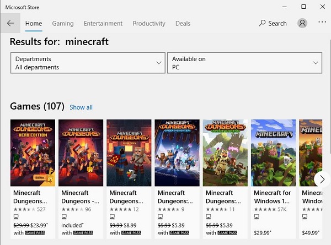Screen dimensions: 331x245
Task: Open Minecraft for Windows 10 title link
Action: (x=273, y=197)
